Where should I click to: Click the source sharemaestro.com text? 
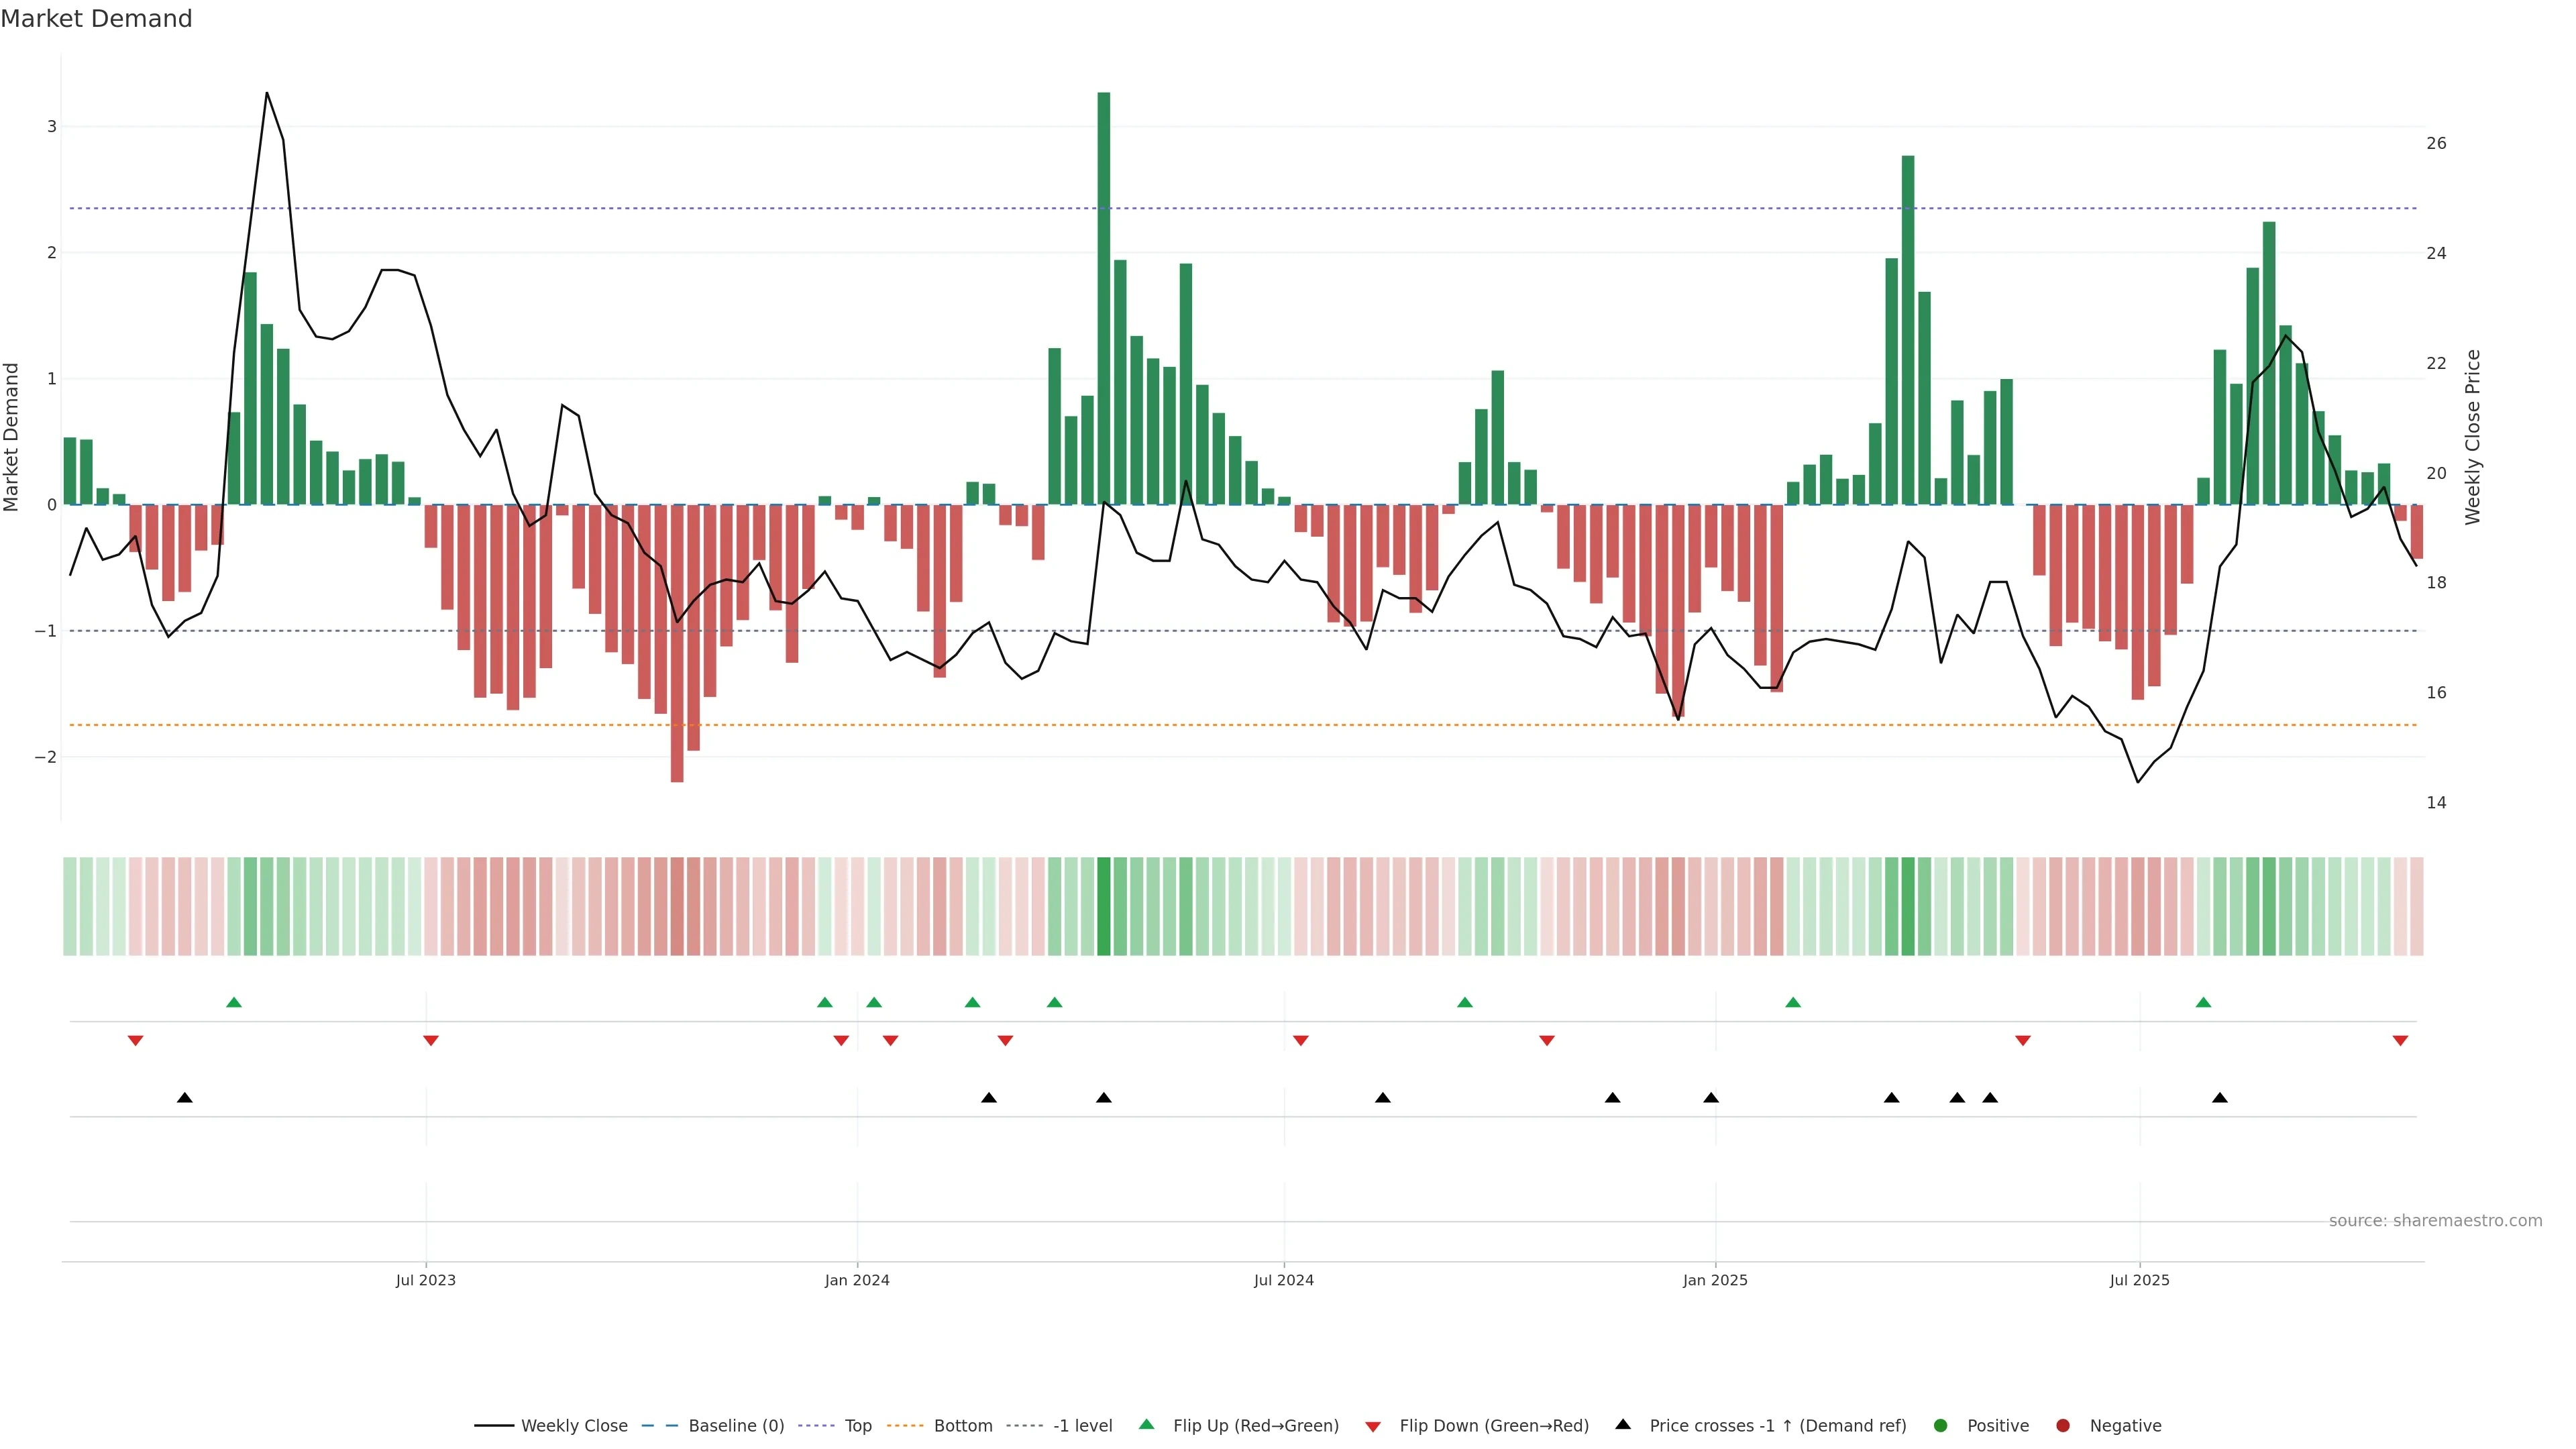pyautogui.click(x=2435, y=1220)
